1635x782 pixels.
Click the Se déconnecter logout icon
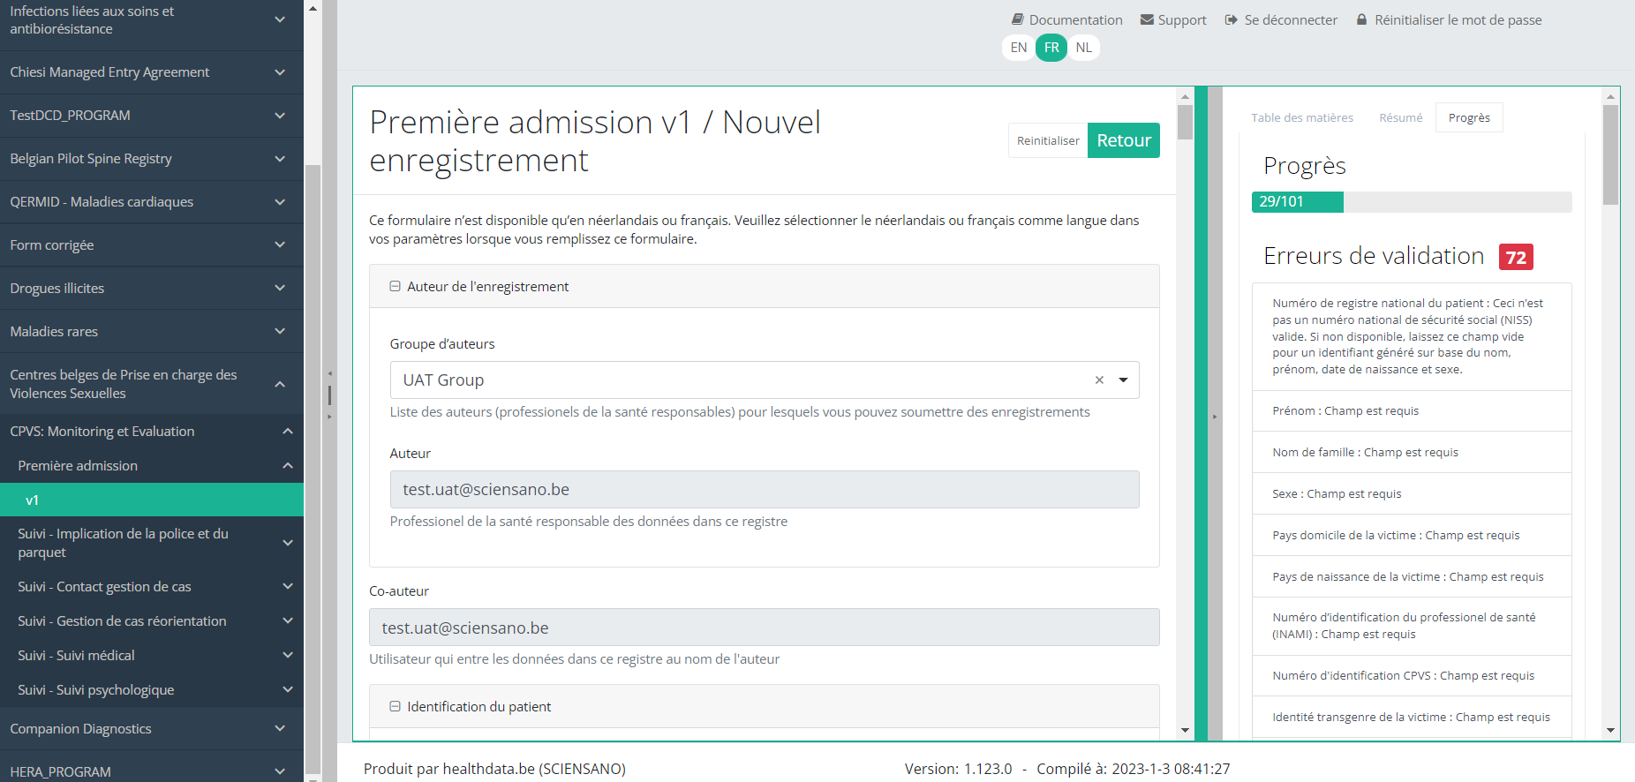1232,19
